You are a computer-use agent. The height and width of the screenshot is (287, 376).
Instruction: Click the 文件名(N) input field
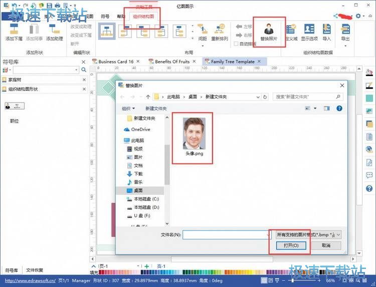click(227, 235)
